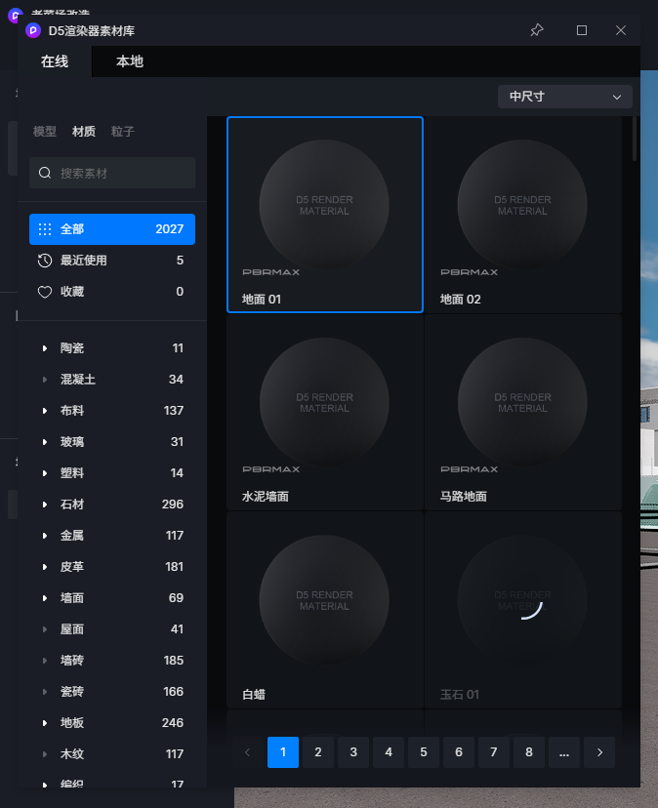This screenshot has width=658, height=808.
Task: Open the 粒子 tab
Action: click(123, 132)
